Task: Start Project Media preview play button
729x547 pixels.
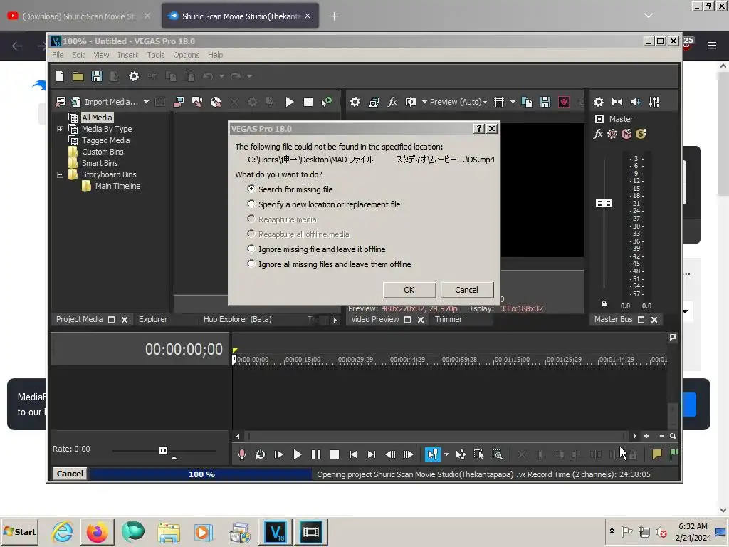Action: coord(290,102)
